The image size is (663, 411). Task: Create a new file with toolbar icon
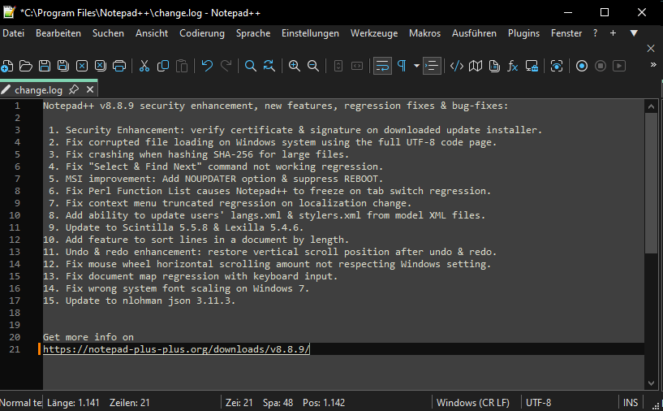tap(7, 66)
